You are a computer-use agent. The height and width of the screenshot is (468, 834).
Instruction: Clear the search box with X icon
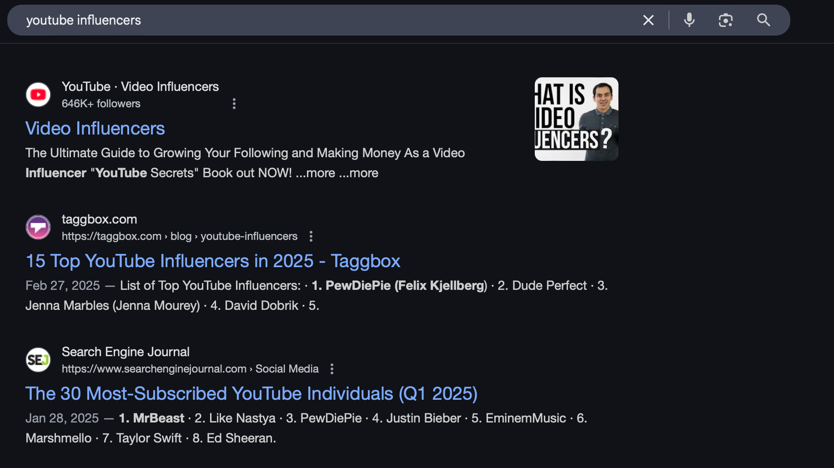click(x=648, y=20)
